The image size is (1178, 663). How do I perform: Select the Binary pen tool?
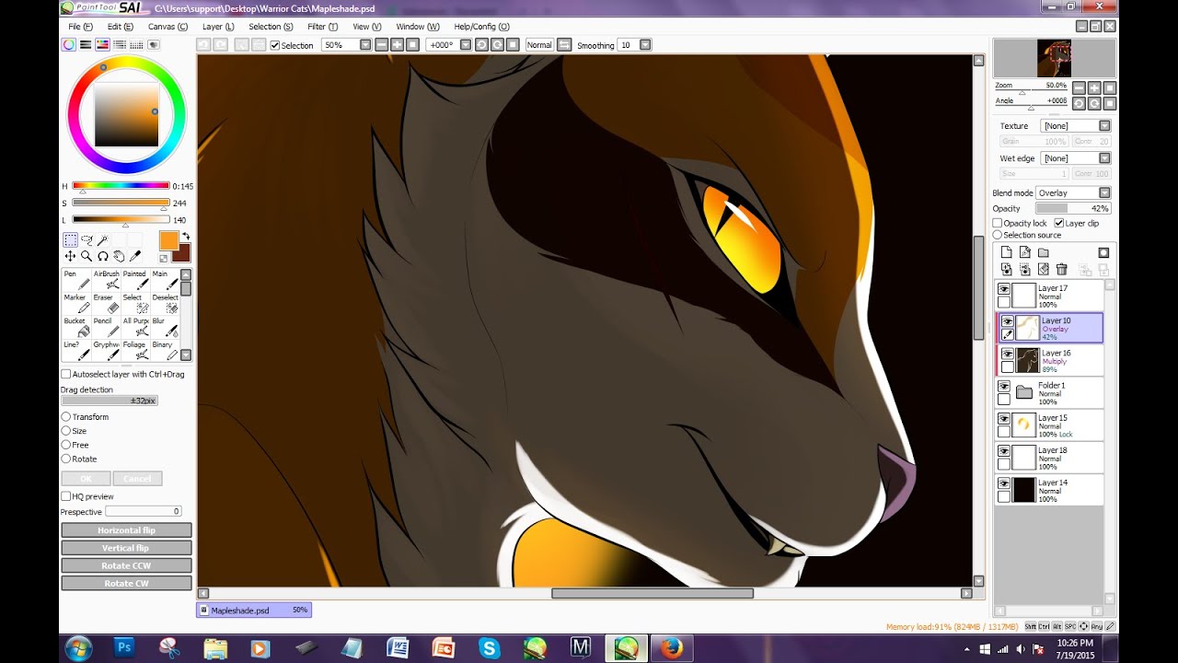tap(164, 351)
